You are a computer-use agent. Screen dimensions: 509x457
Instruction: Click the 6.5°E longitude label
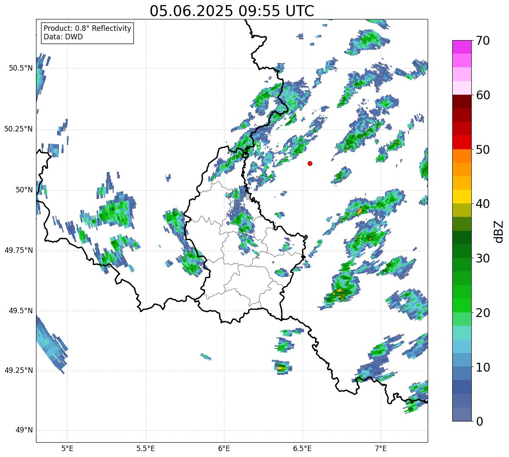(x=302, y=448)
